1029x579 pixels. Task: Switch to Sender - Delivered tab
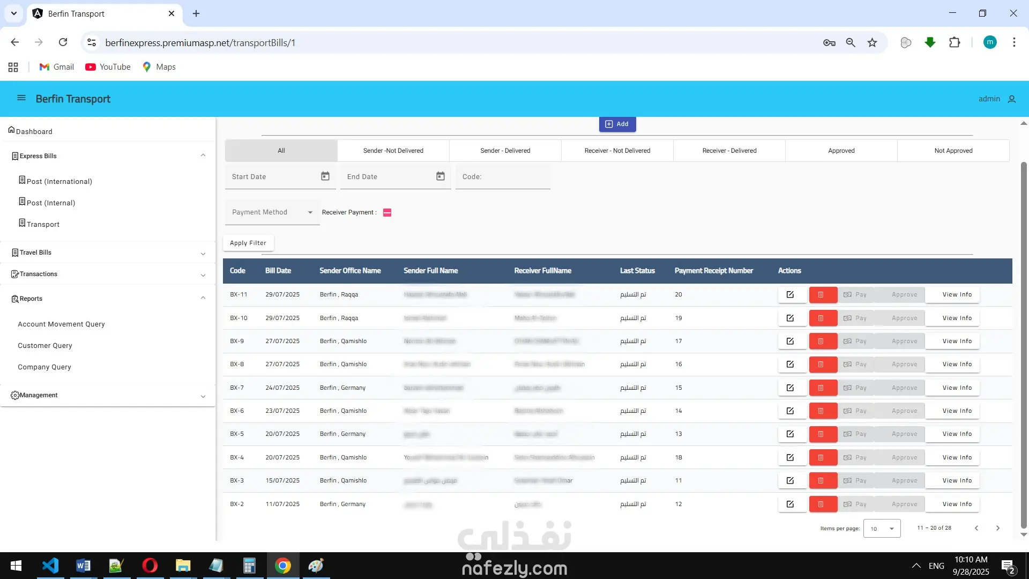pyautogui.click(x=505, y=151)
